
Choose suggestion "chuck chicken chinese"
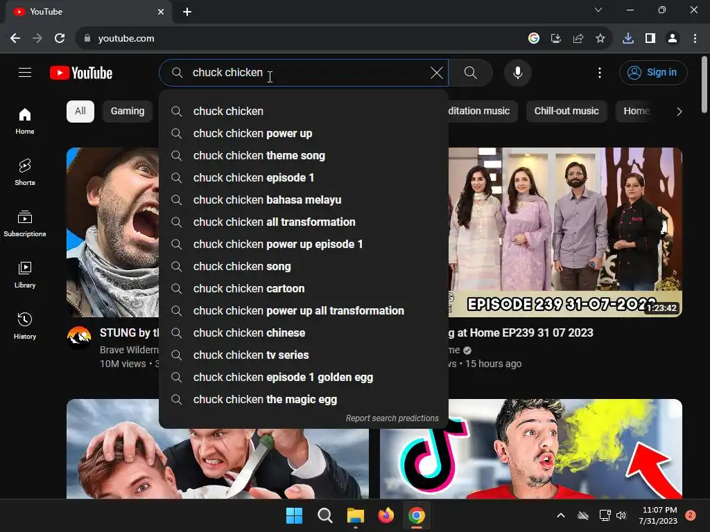coord(304,333)
